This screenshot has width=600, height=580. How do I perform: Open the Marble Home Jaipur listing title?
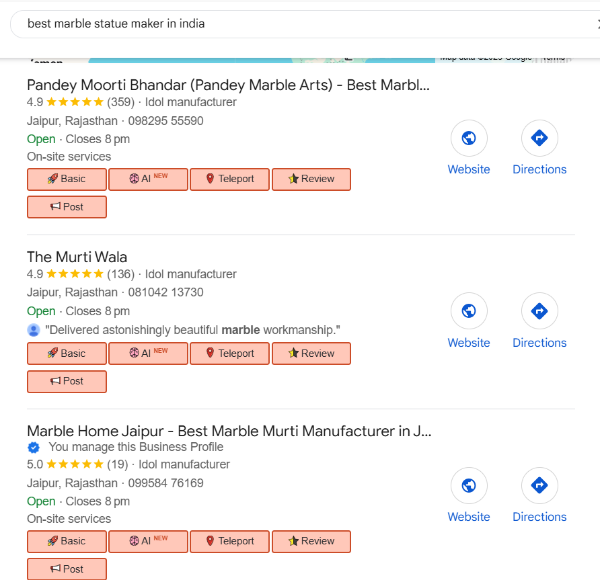tap(229, 431)
